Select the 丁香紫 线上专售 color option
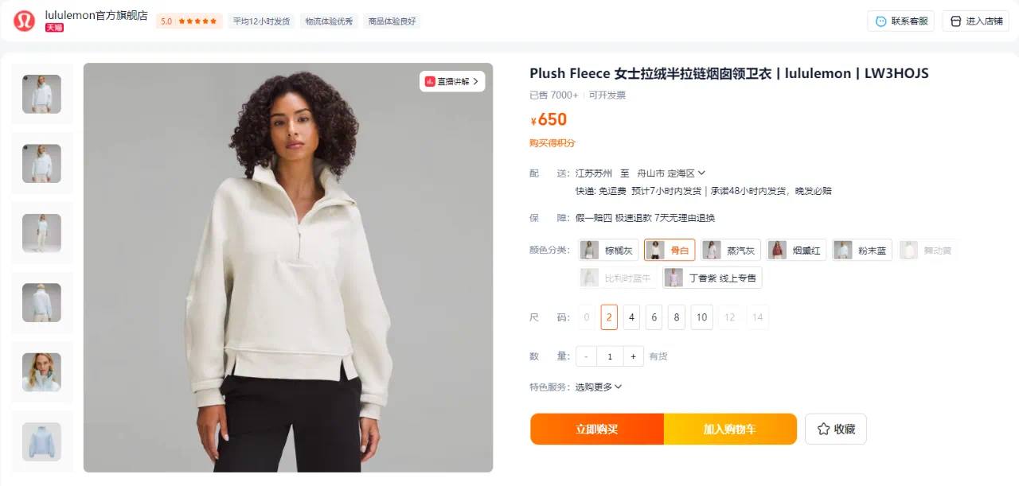 coord(712,278)
